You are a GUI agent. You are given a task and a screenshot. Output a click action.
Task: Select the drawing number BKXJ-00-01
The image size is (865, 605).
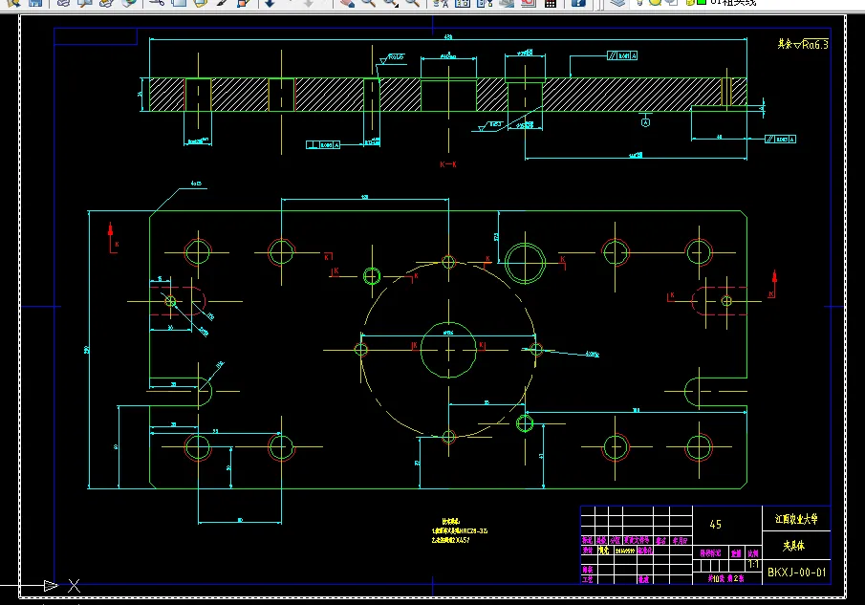tap(796, 573)
